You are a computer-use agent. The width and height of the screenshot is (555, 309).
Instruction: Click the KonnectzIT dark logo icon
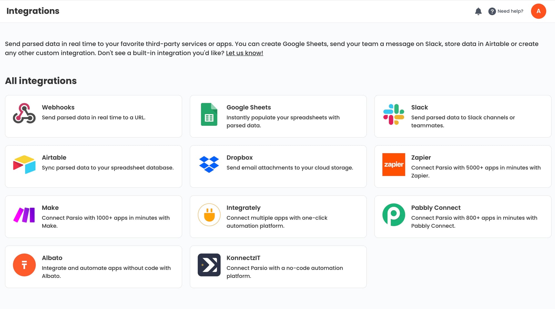(x=209, y=265)
